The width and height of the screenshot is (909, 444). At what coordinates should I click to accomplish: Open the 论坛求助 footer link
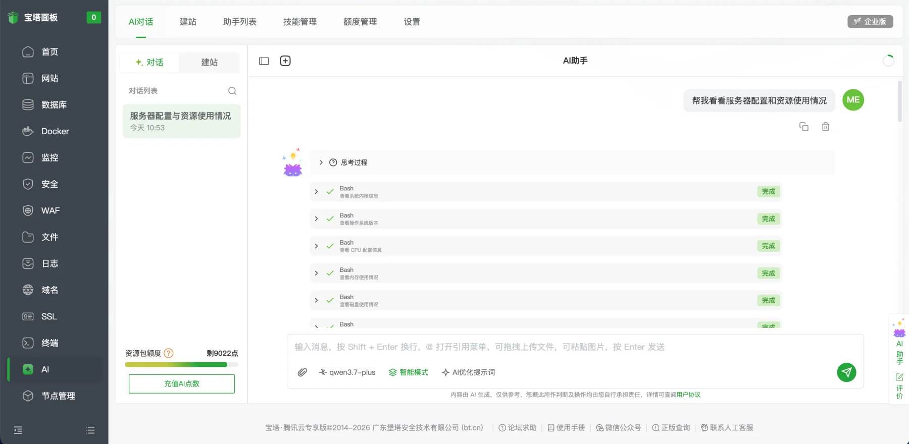(517, 427)
